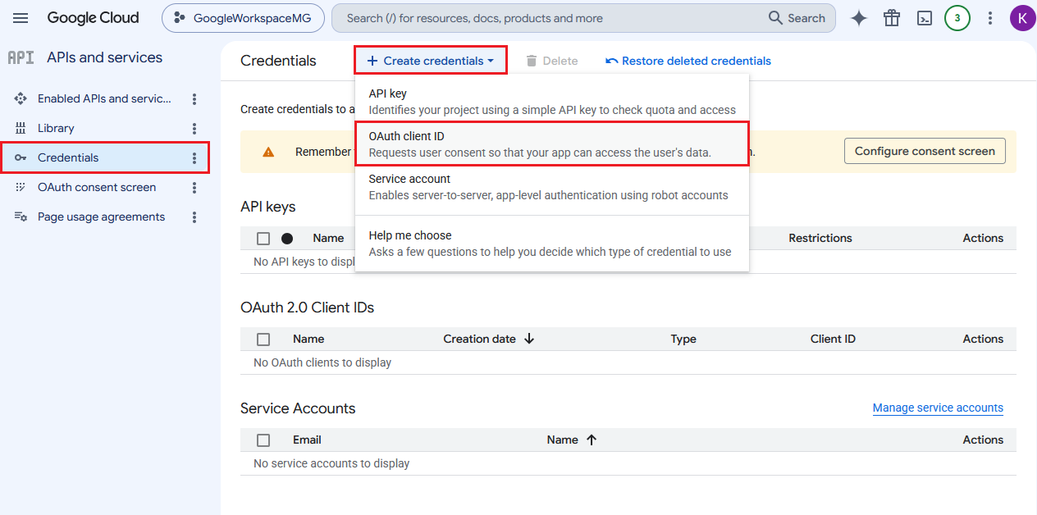The image size is (1037, 515).
Task: Open the top bar three-dot settings menu
Action: 990,18
